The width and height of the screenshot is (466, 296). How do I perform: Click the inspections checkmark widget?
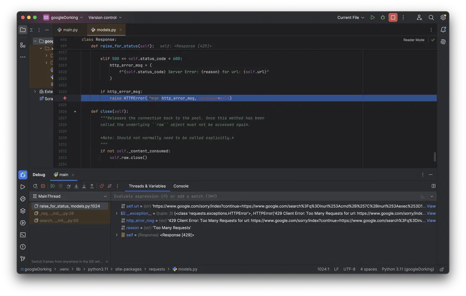tap(433, 40)
